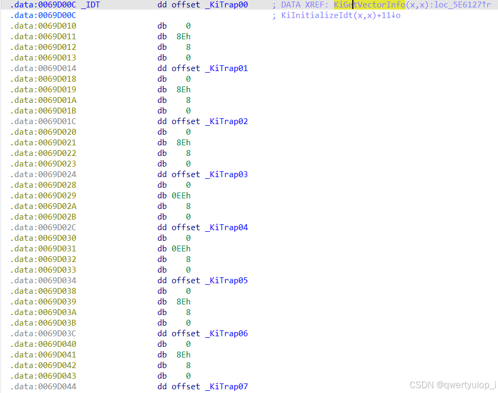The height and width of the screenshot is (393, 498).
Task: Select address .data:0069D024
Action: click(43, 174)
